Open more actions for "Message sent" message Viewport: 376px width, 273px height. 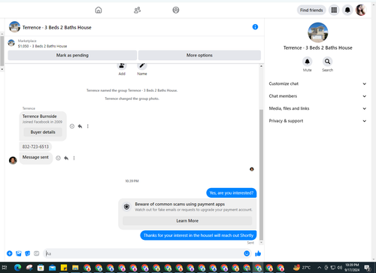[x=74, y=158]
